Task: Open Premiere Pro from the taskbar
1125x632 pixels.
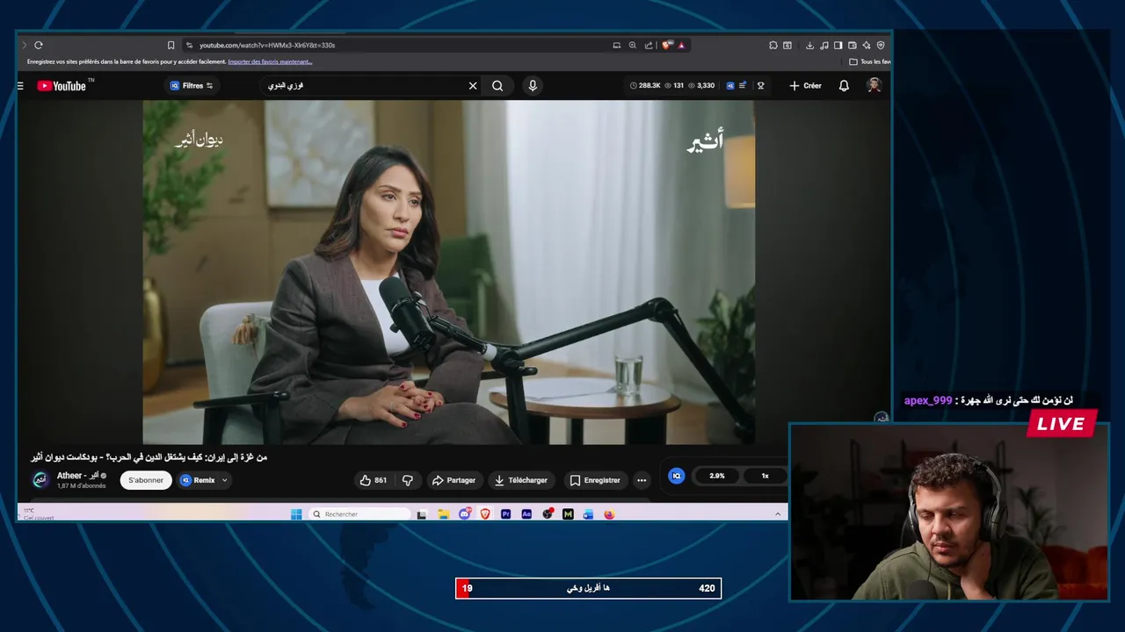Action: (505, 514)
